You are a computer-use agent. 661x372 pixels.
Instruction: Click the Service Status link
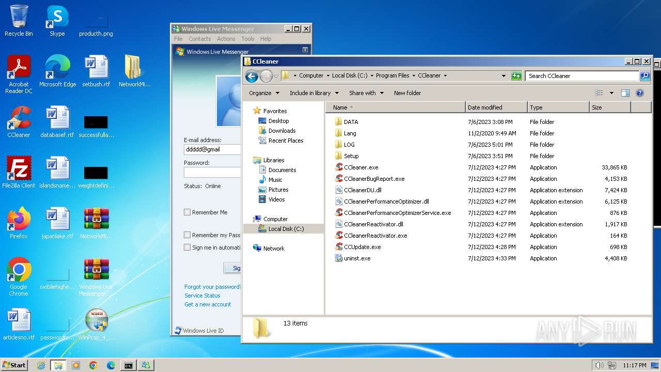[x=202, y=296]
